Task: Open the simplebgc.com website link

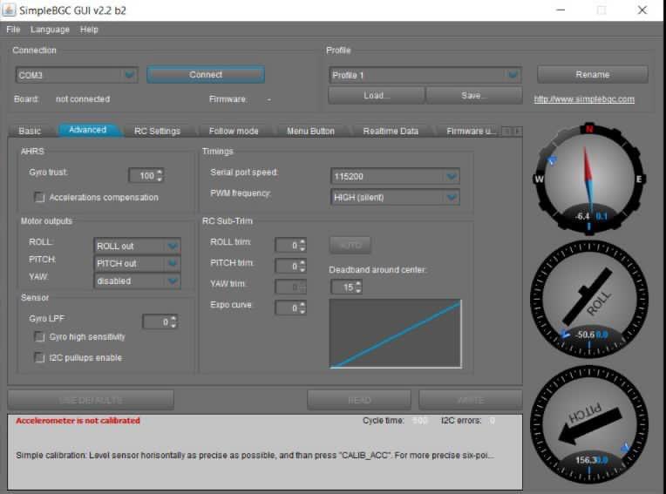Action: [584, 98]
